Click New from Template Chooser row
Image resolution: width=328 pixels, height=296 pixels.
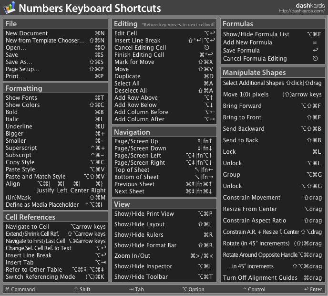[55, 41]
